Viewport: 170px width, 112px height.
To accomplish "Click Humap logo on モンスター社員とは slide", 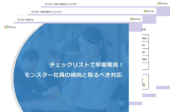I will tap(135, 19).
